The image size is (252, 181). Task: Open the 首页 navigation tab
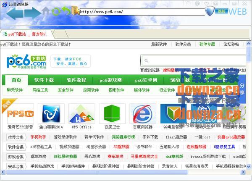click(16, 80)
